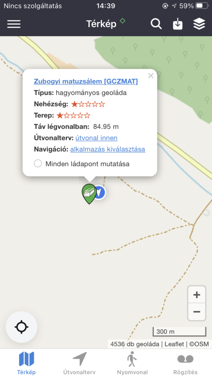Open the map search magnifier
The image size is (212, 377).
(156, 24)
